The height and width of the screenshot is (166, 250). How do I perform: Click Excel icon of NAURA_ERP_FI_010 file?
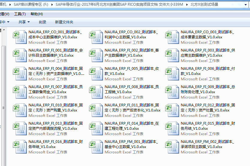click(x=20, y=110)
